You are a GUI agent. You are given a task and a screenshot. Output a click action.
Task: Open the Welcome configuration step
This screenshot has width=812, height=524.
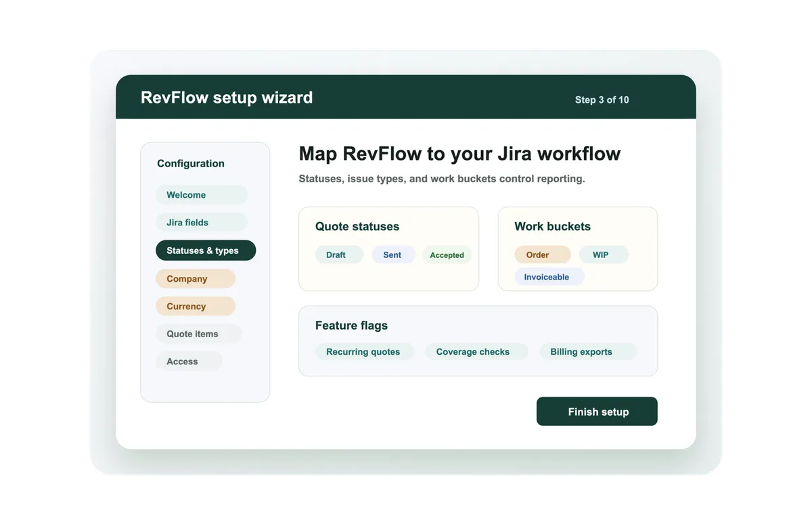click(202, 195)
